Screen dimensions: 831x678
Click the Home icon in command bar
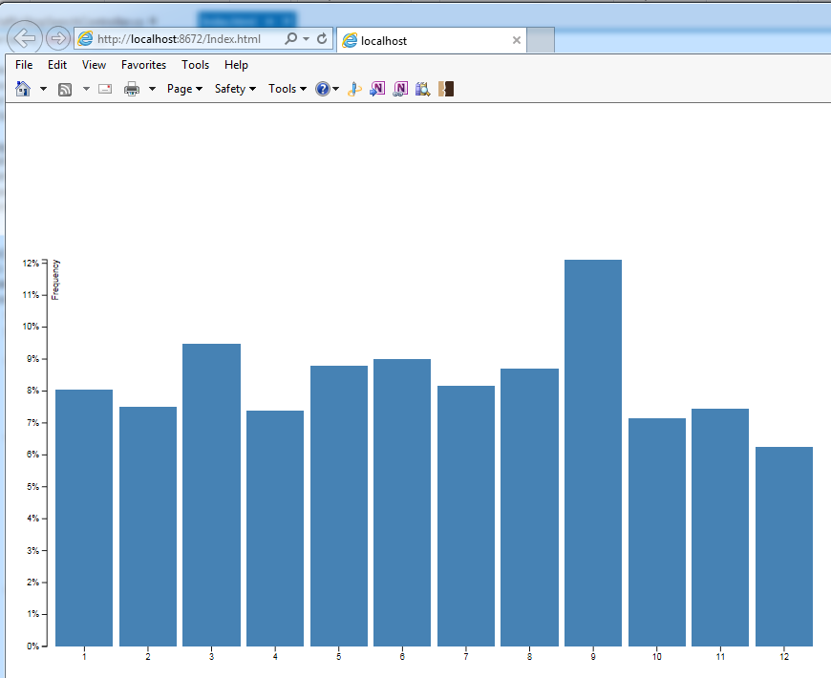(24, 89)
